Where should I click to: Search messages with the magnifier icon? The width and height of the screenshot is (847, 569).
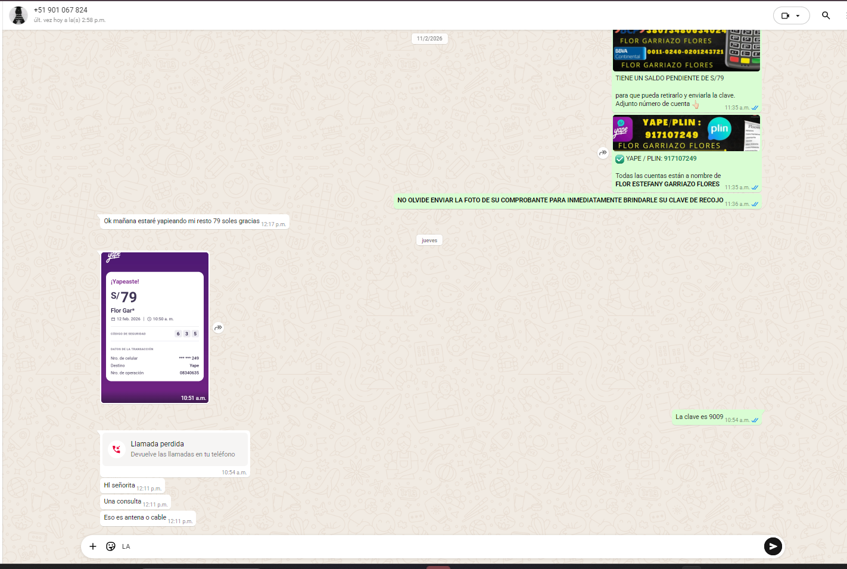(x=826, y=15)
